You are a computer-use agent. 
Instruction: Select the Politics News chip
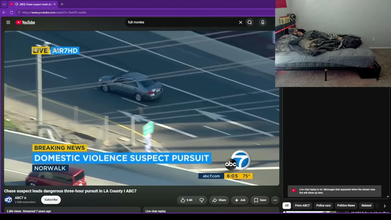[x=346, y=206]
